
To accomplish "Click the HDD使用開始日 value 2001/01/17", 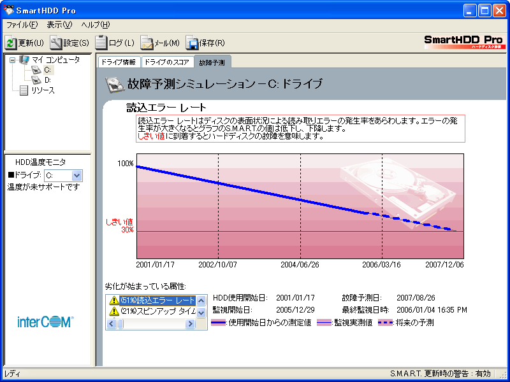I will (295, 298).
